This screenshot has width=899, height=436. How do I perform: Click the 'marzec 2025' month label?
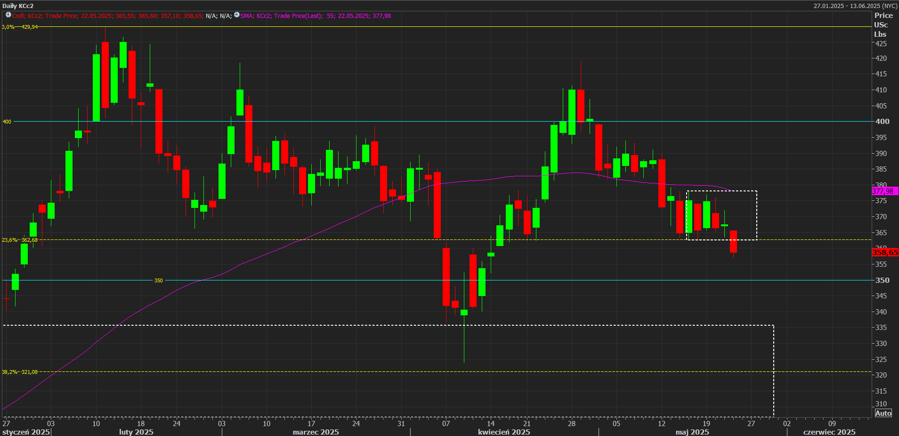pos(316,432)
